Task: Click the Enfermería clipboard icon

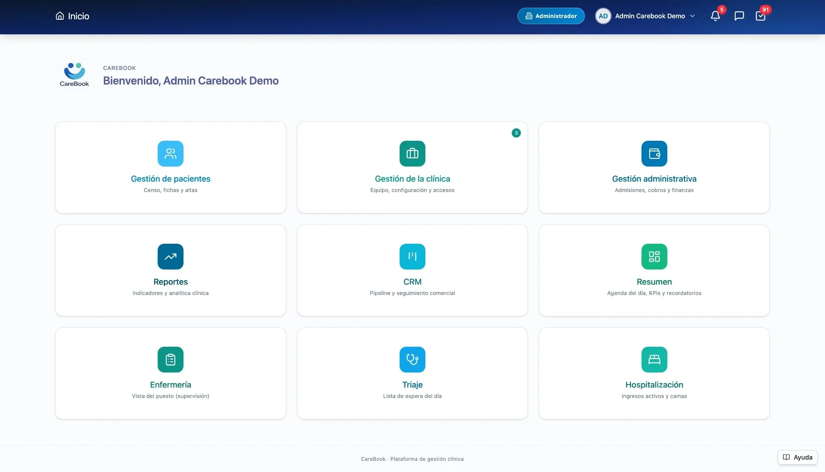Action: point(171,360)
